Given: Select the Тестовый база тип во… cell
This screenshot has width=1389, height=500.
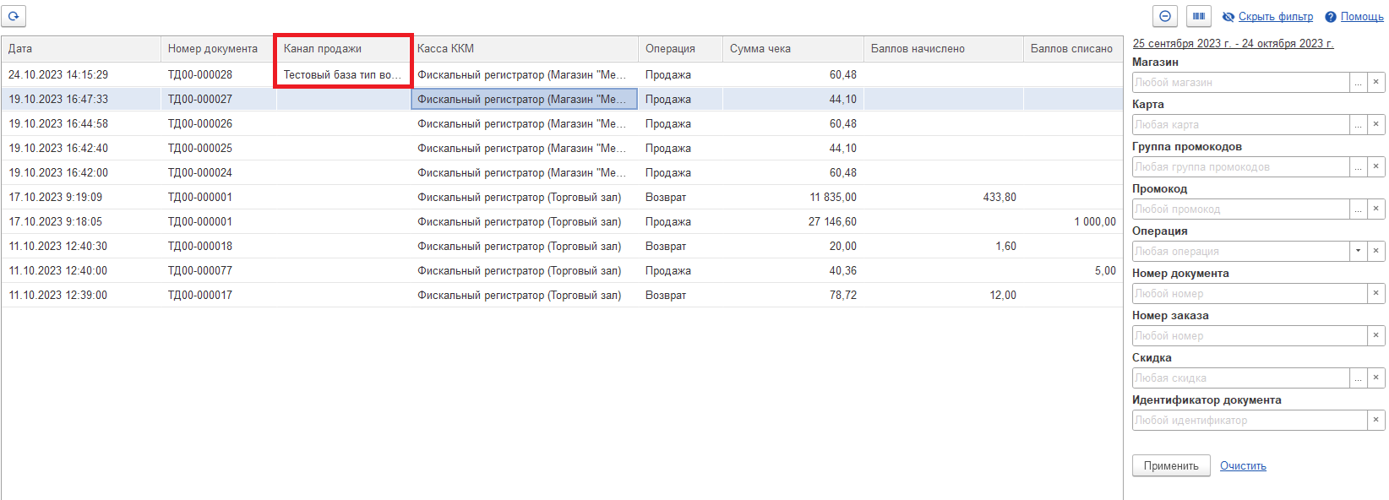Looking at the screenshot, I should point(343,74).
